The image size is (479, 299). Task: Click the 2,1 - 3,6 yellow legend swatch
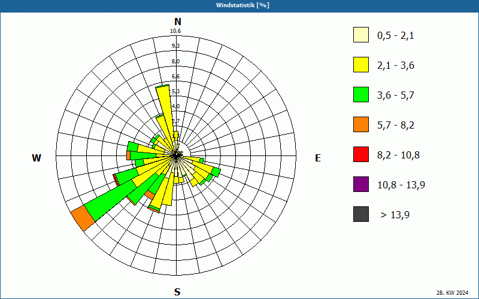361,65
